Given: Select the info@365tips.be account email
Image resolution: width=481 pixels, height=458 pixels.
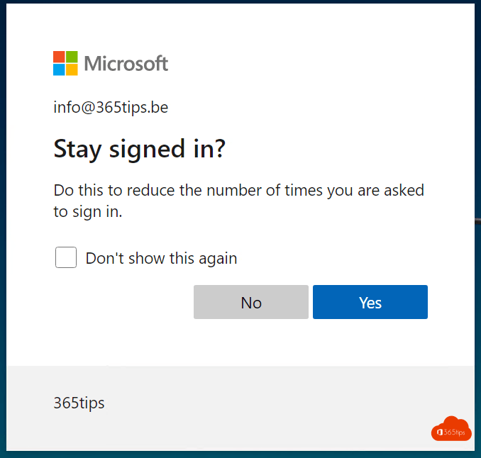Looking at the screenshot, I should [111, 108].
